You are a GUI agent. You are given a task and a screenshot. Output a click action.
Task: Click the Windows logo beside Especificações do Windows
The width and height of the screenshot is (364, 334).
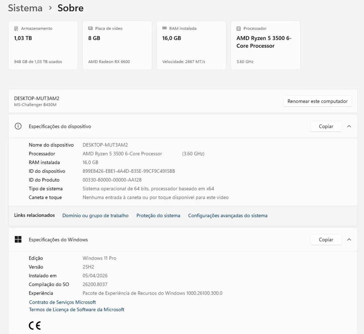coord(18,239)
